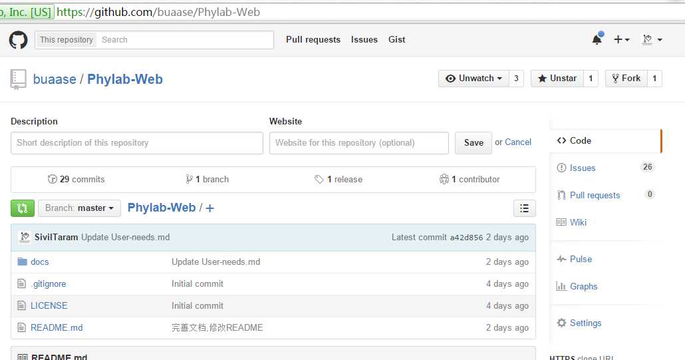The height and width of the screenshot is (360, 685).
Task: Click the Issues exclamation icon in sidebar
Action: [x=561, y=168]
